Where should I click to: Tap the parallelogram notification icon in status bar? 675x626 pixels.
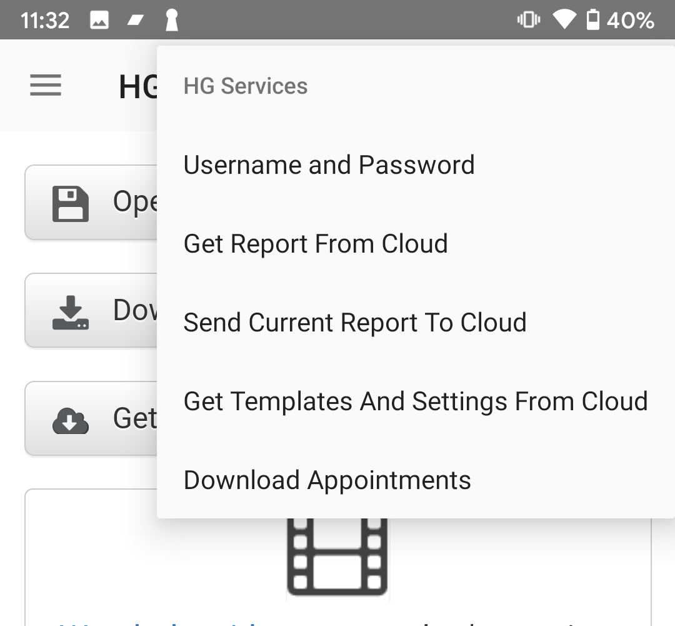pyautogui.click(x=136, y=21)
